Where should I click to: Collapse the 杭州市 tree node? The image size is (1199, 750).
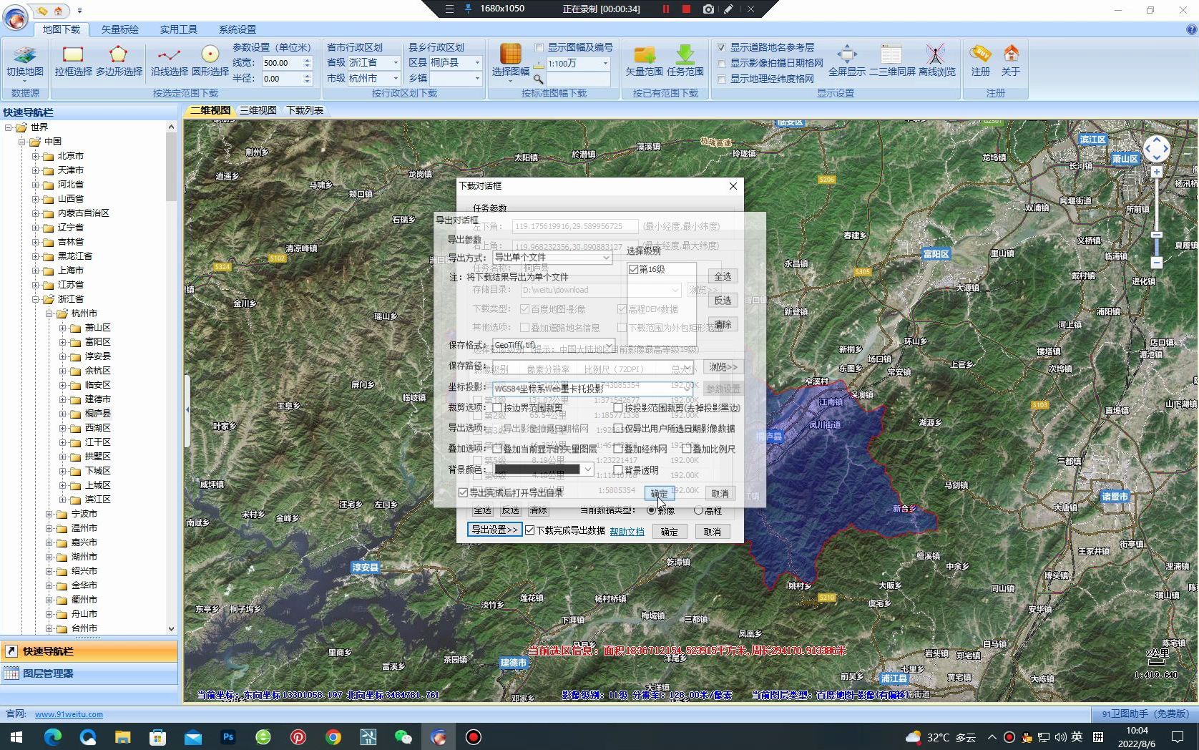[49, 313]
